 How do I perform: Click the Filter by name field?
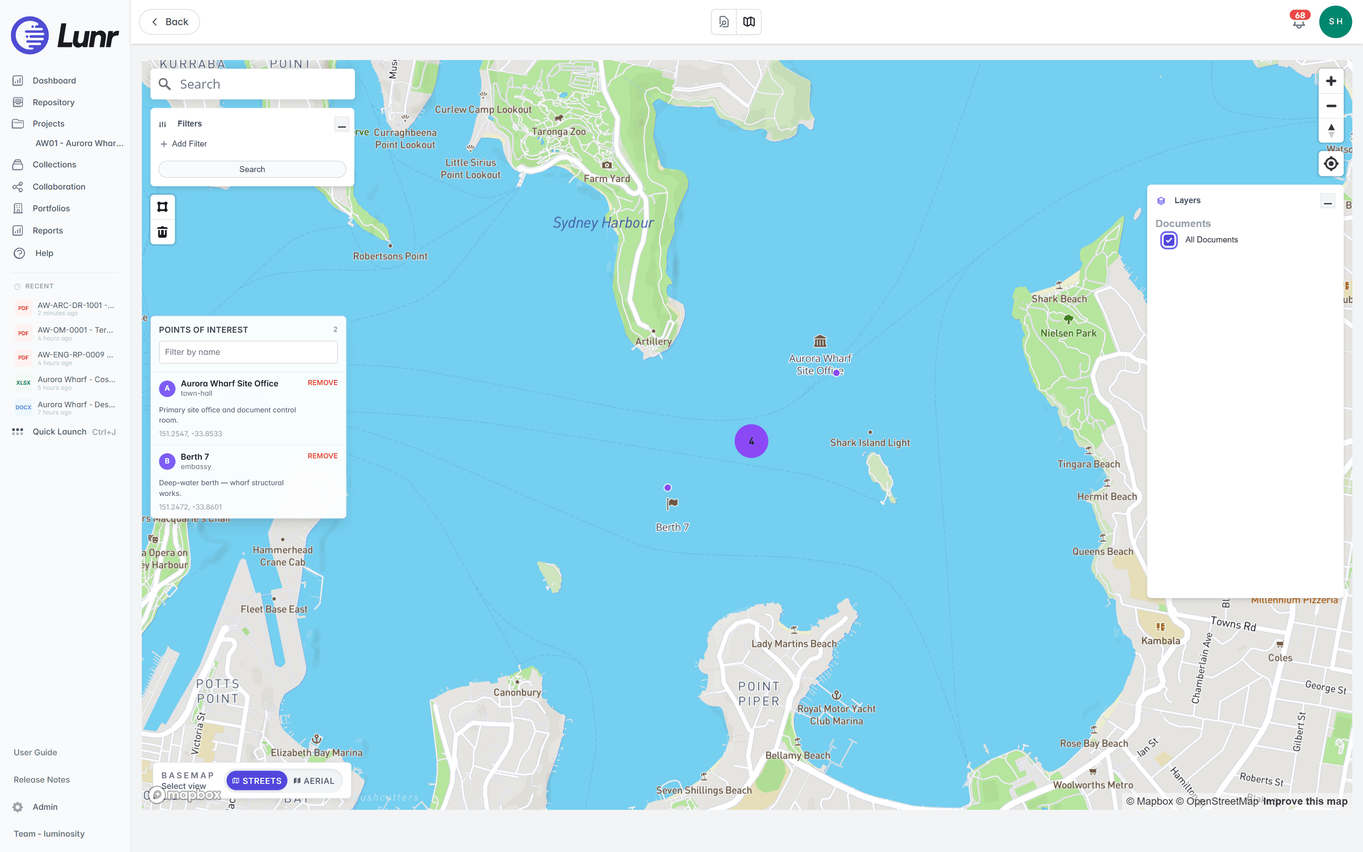coord(248,351)
